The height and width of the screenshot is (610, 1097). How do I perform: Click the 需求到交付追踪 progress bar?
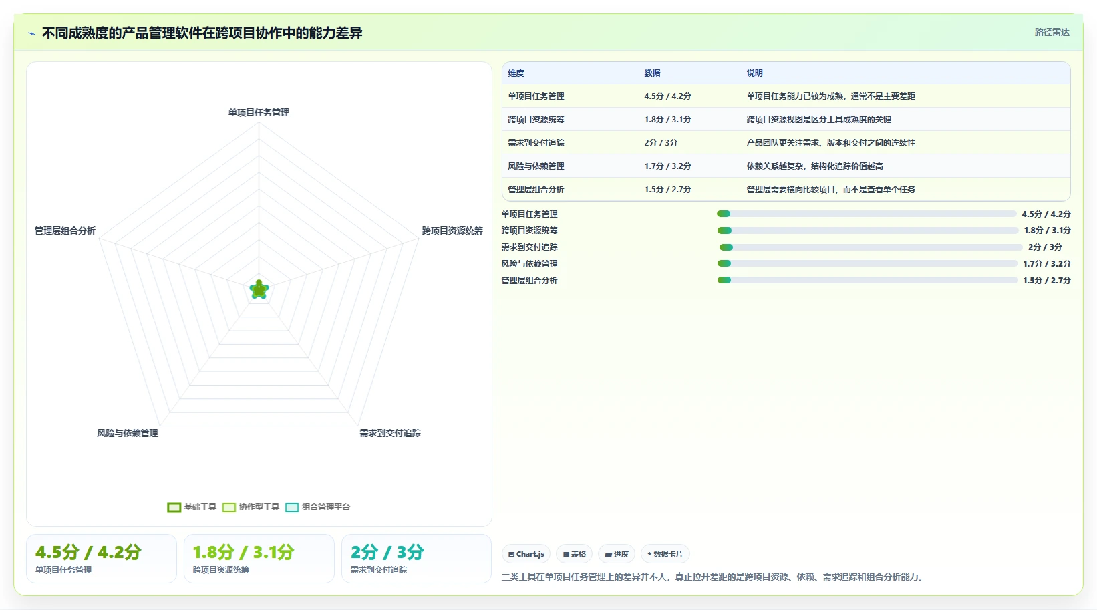pos(871,247)
